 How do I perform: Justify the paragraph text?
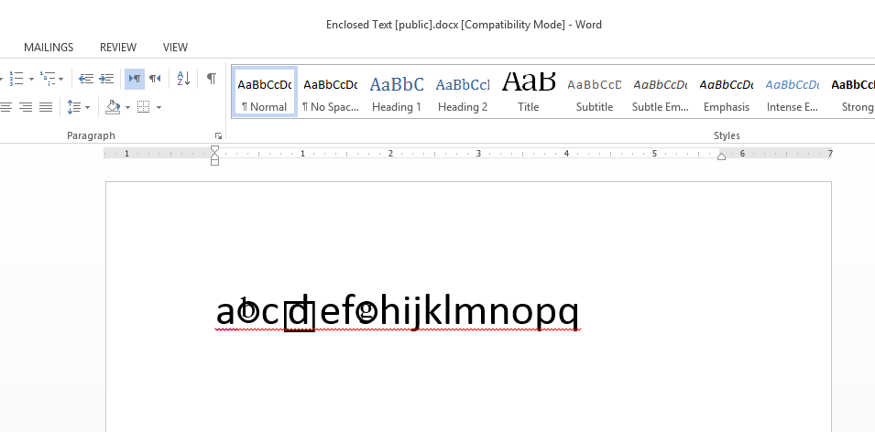pos(46,107)
